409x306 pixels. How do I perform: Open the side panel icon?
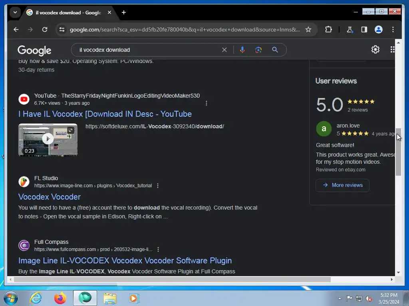pos(364,29)
